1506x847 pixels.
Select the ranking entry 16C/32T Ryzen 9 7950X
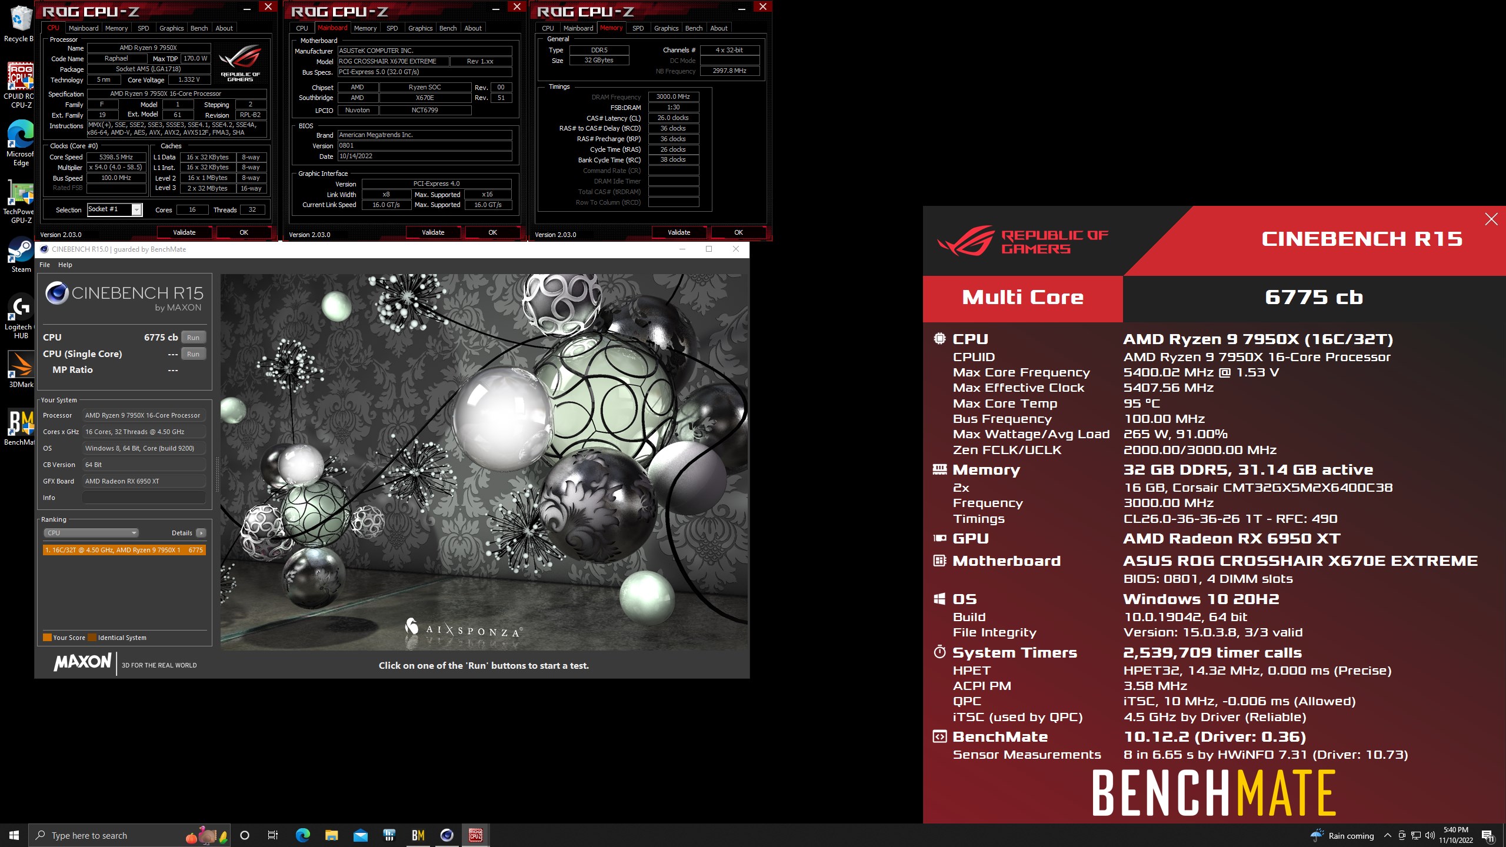click(x=124, y=550)
